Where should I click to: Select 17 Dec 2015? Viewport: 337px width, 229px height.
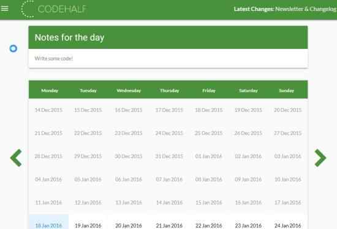(169, 110)
